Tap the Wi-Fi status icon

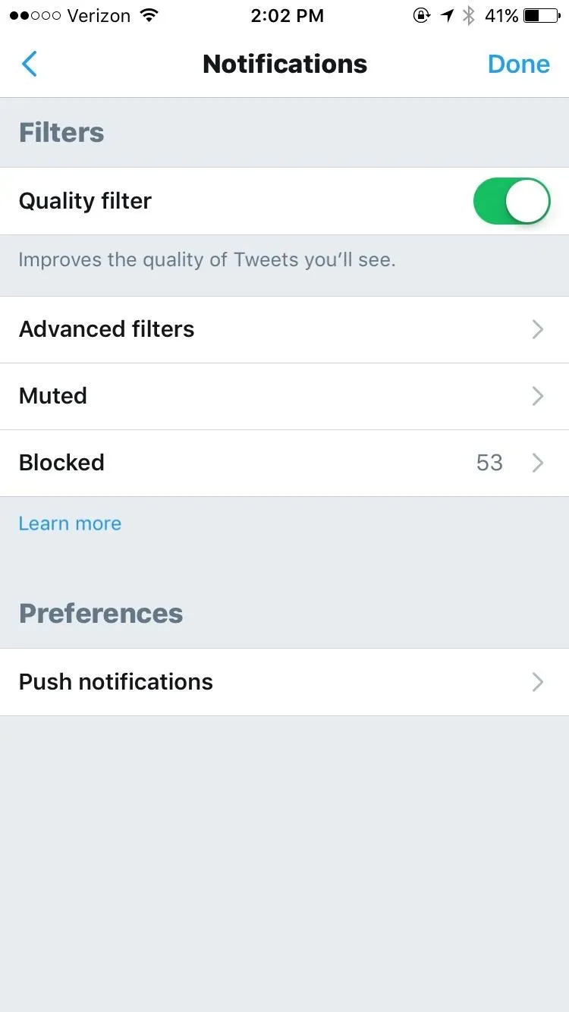coord(149,15)
